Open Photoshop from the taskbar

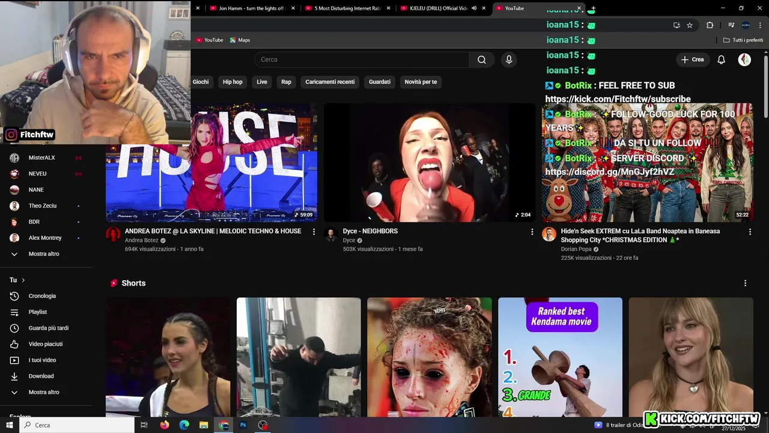click(x=243, y=425)
